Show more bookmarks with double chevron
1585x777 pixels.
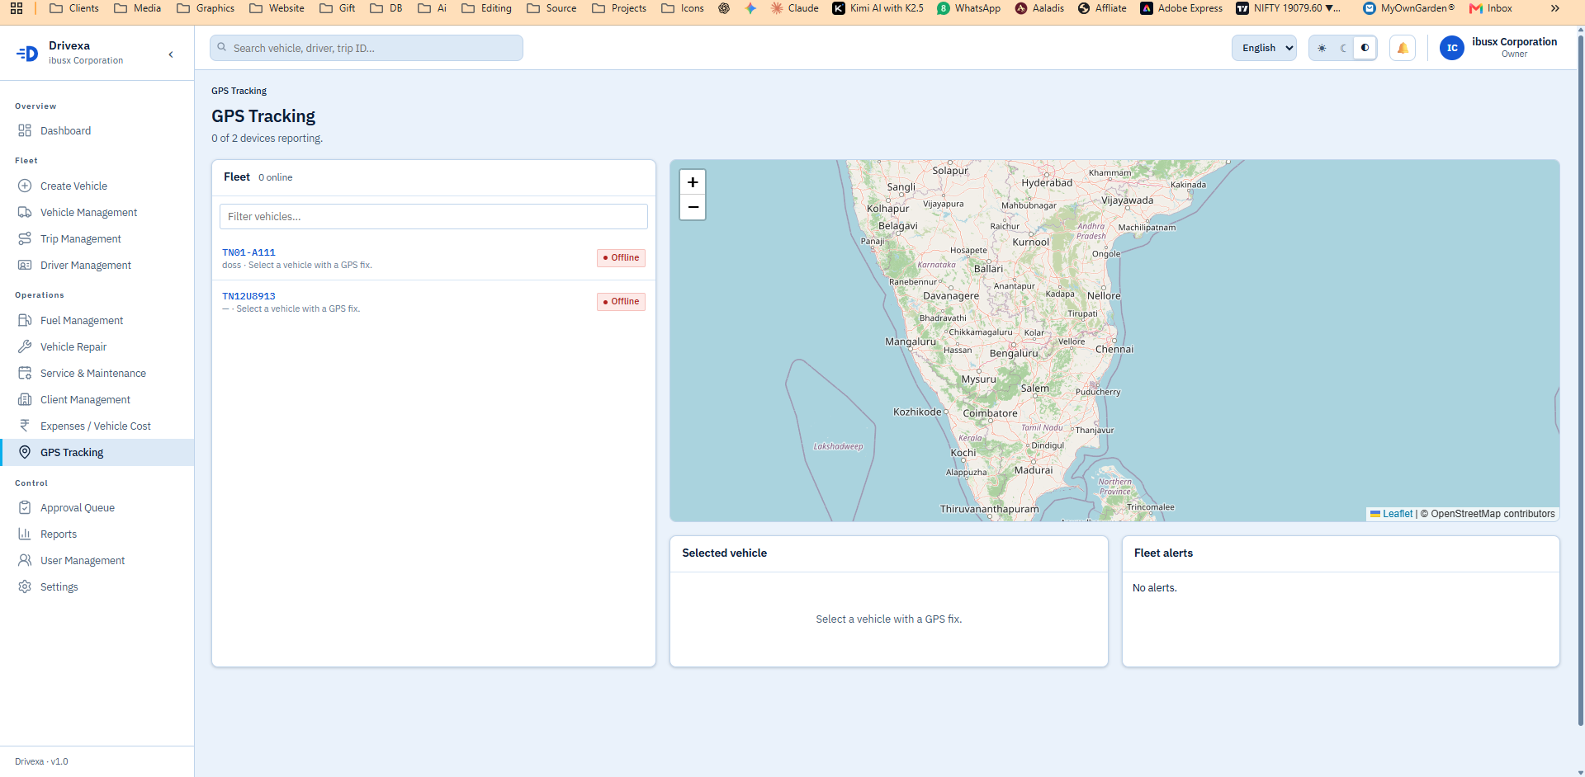pyautogui.click(x=1555, y=8)
